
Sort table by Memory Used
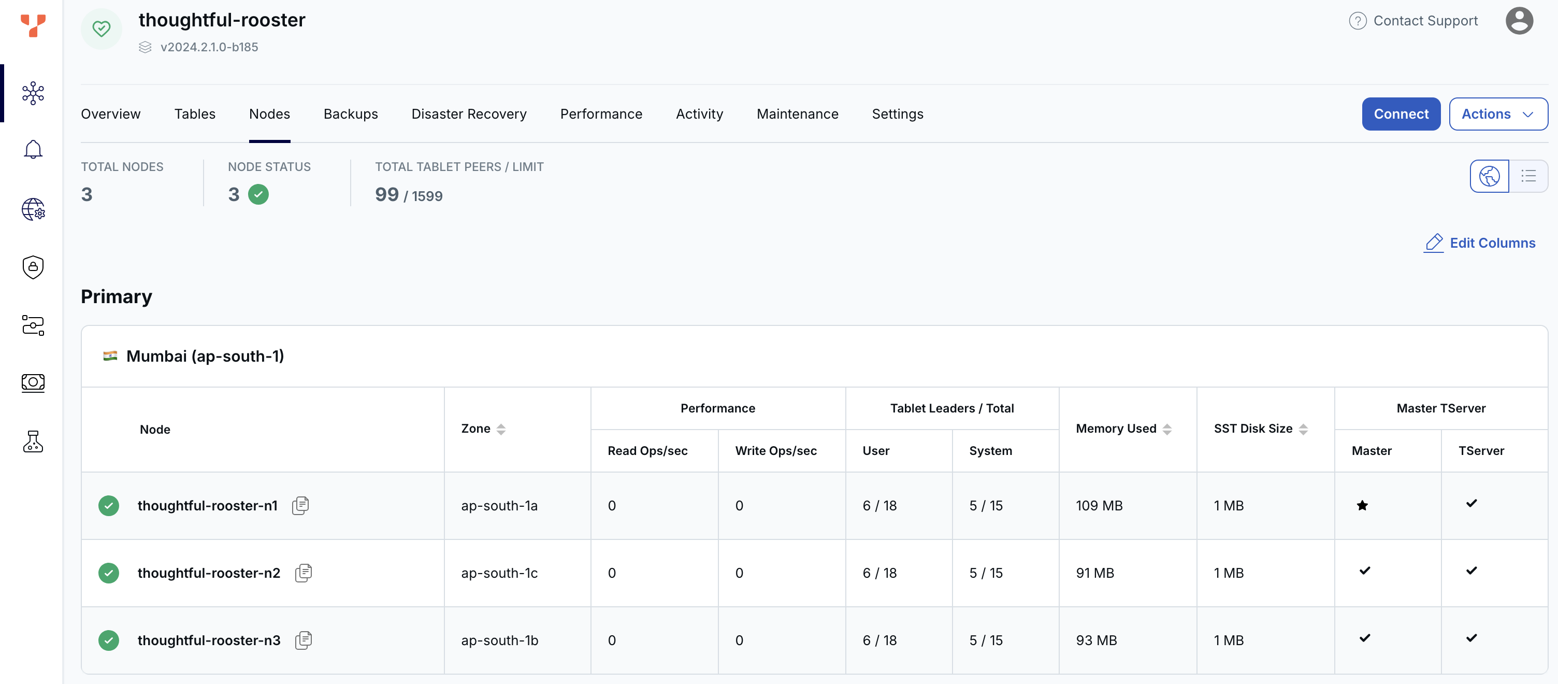click(x=1166, y=429)
